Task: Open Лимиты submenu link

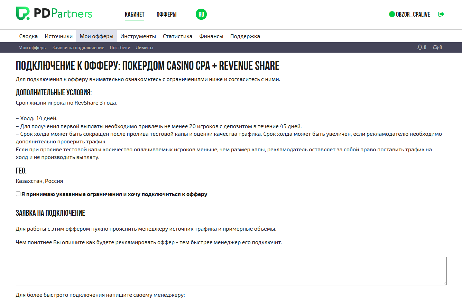Action: point(145,47)
